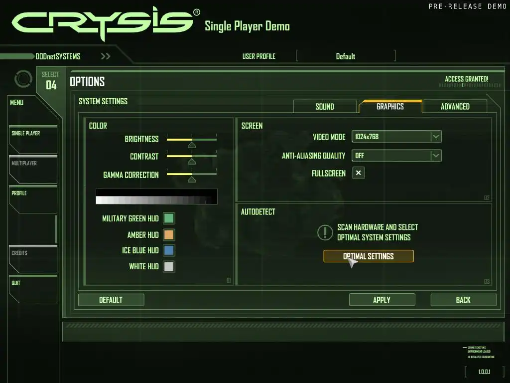Choose the Ice Blue HUD swatch
Viewport: 510px width, 383px height.
(169, 250)
